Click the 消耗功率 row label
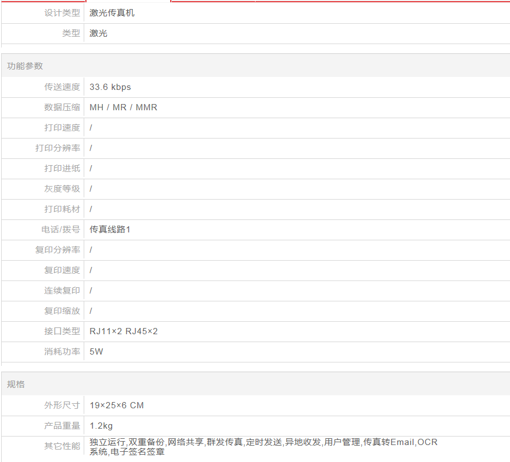Image resolution: width=510 pixels, height=462 pixels. click(x=62, y=352)
